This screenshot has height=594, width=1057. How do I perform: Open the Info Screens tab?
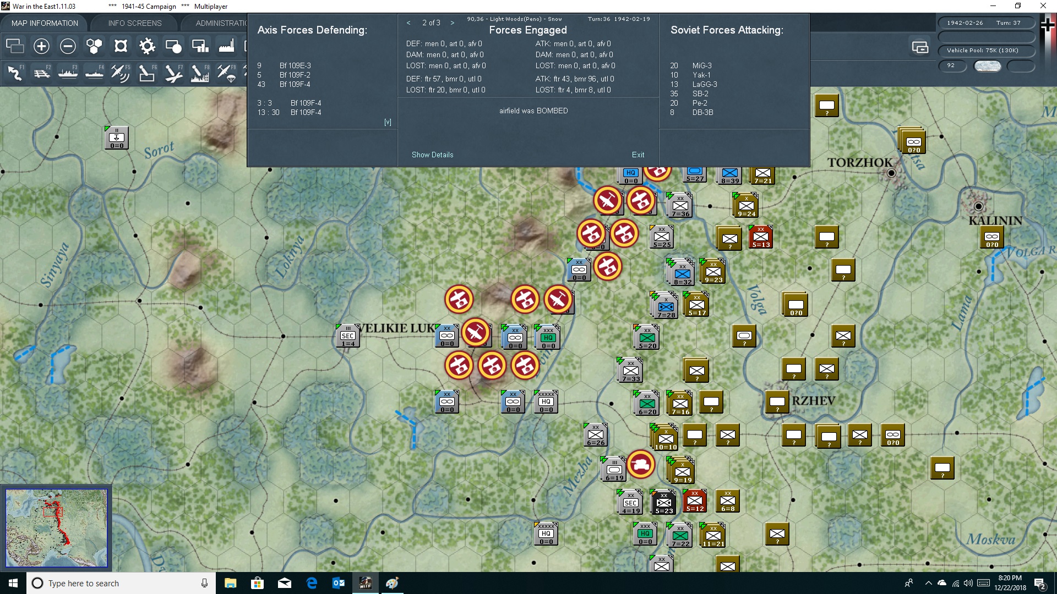tap(135, 23)
